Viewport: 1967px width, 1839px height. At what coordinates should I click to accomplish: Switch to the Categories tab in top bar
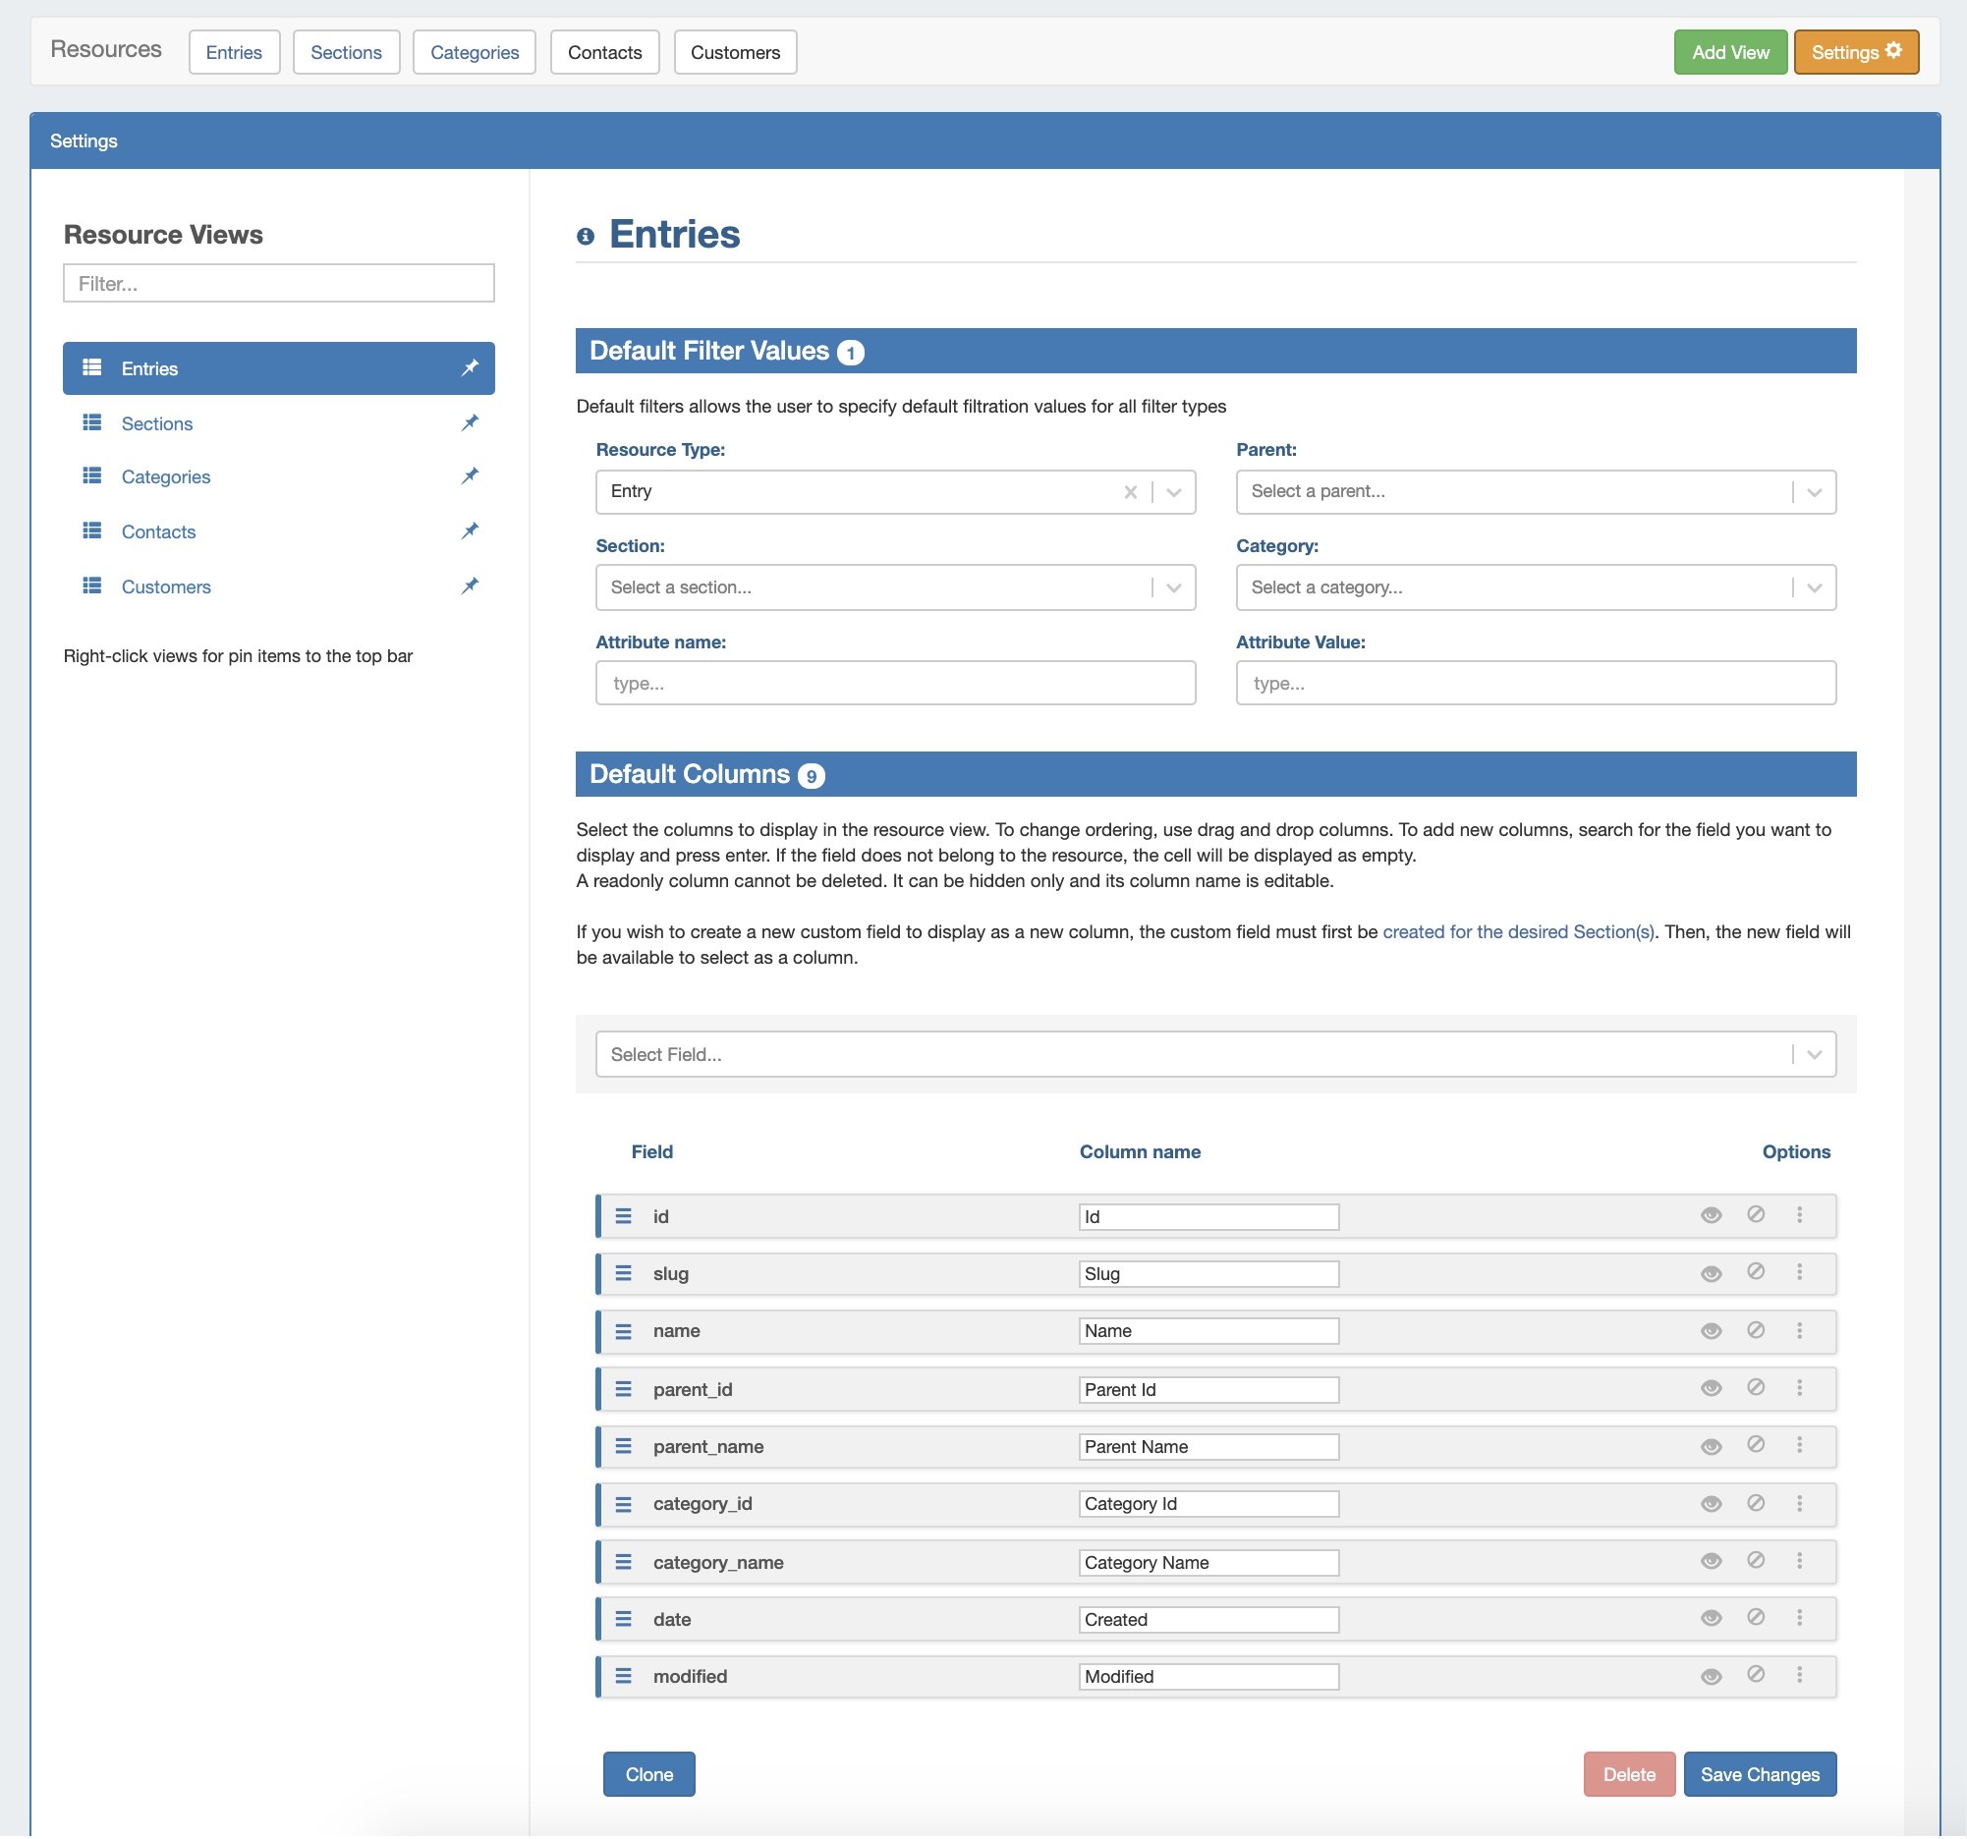click(x=474, y=52)
